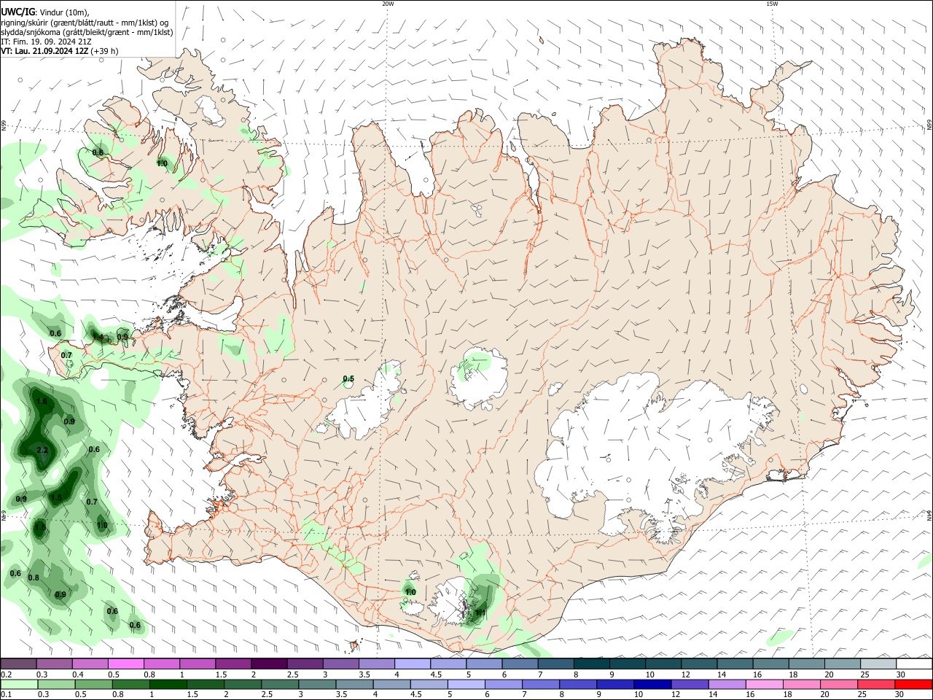Click the '30' end label of the purple snow scale
Viewport: 933px width, 700px height.
(901, 674)
